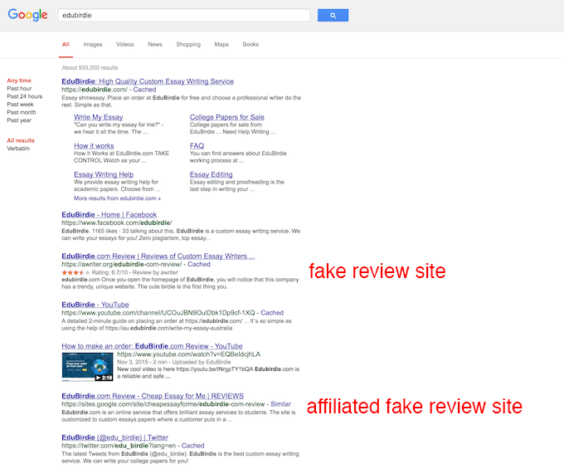Image resolution: width=564 pixels, height=469 pixels.
Task: Select the Verbatim search option
Action: [x=18, y=149]
